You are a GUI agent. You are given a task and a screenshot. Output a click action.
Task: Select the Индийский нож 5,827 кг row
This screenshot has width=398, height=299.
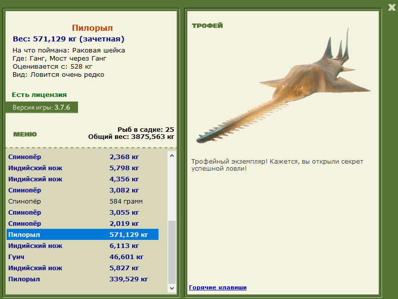click(x=83, y=268)
